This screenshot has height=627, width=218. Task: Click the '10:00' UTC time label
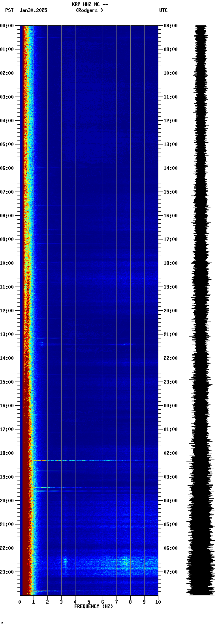pos(171,73)
